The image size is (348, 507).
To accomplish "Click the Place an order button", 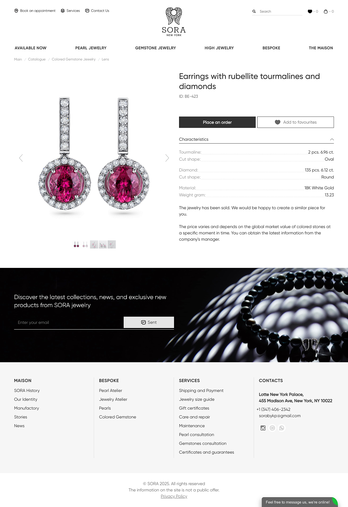I will [217, 122].
